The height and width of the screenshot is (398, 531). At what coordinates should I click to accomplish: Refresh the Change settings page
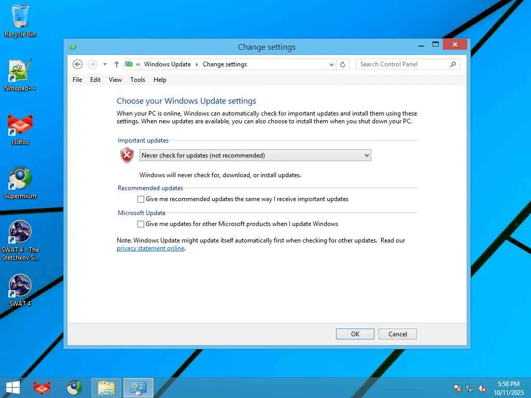point(343,64)
